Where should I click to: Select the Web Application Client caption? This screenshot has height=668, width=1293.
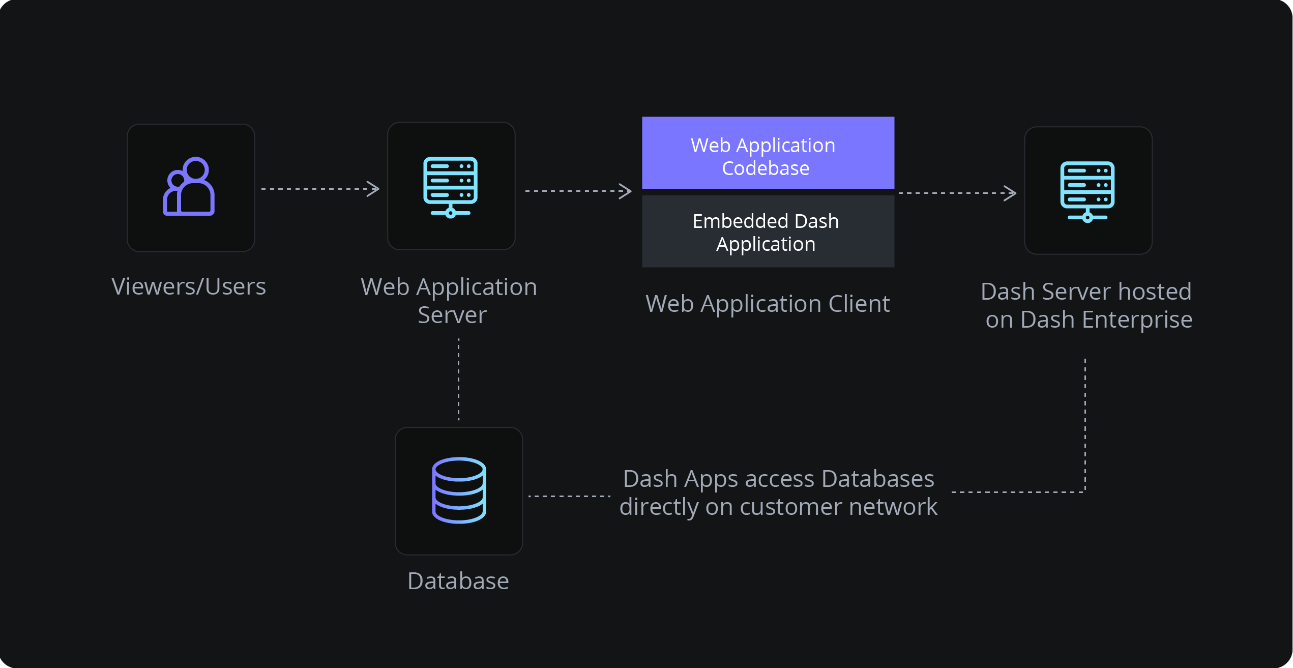click(x=767, y=304)
